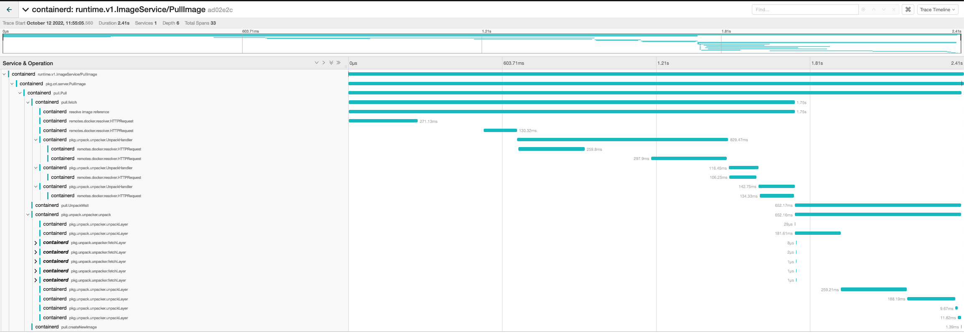Jump to previous search result arrow
The width and height of the screenshot is (964, 333).
(x=873, y=10)
